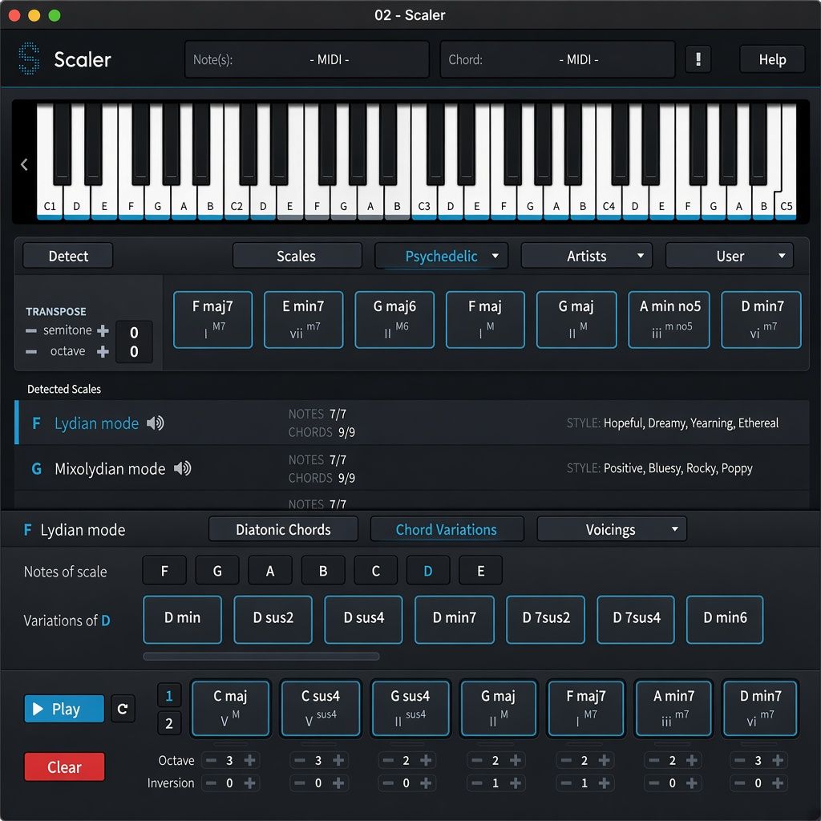The height and width of the screenshot is (821, 821).
Task: Choose the D 7sus4 variation
Action: (x=636, y=619)
